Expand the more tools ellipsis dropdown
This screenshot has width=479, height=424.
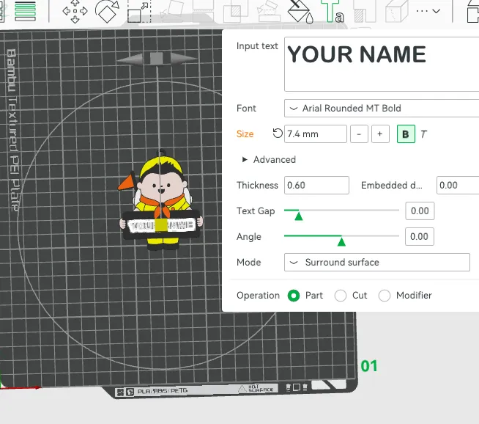pyautogui.click(x=428, y=11)
